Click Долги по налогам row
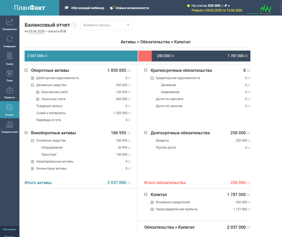The width and height of the screenshot is (282, 237). point(203,106)
